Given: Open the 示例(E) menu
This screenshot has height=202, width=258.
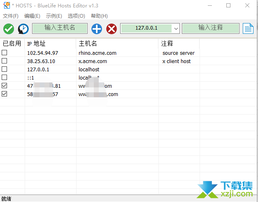Looking at the screenshot, I should (54, 16).
